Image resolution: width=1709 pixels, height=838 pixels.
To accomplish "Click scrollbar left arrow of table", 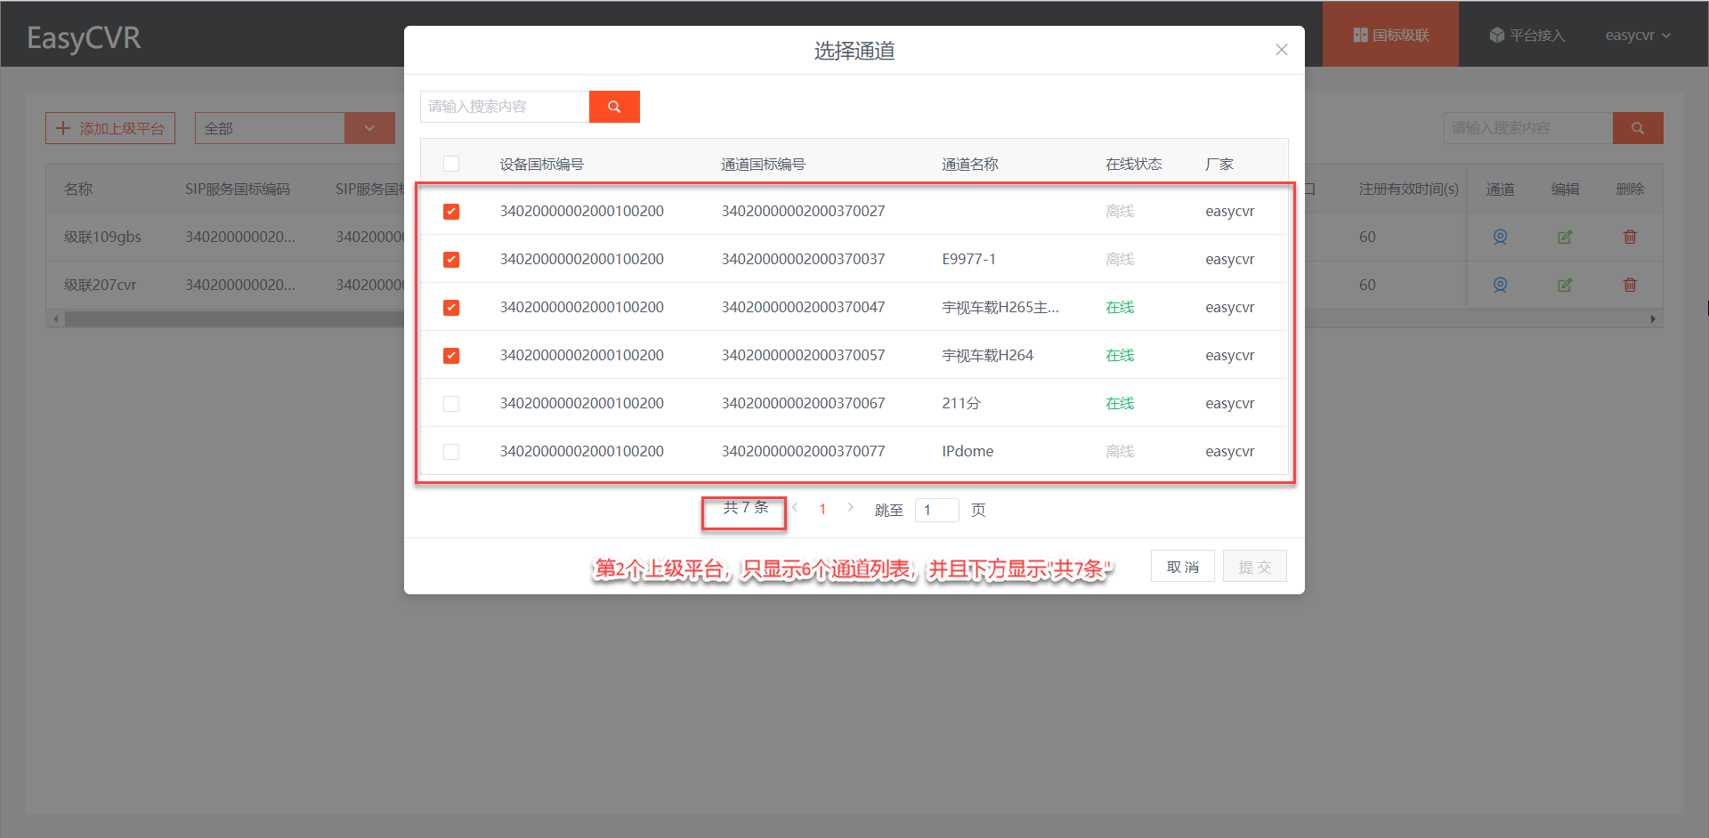I will click(56, 318).
